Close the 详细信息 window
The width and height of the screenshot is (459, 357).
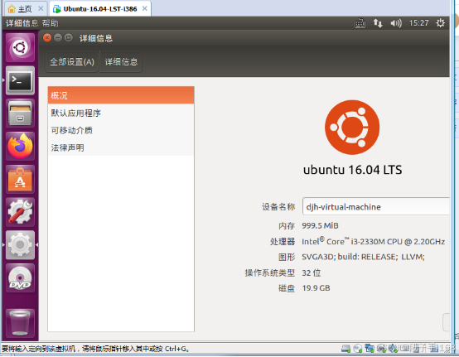click(x=47, y=38)
